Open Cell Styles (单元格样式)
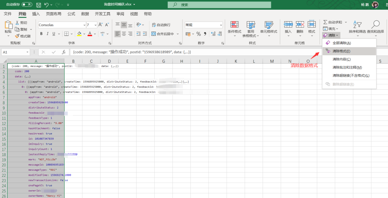 coord(268,29)
